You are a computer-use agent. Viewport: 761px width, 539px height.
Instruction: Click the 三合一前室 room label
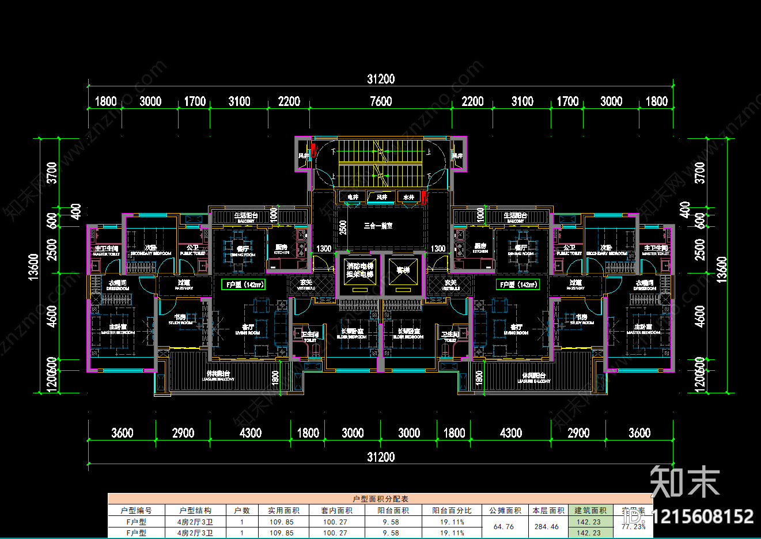pos(378,226)
